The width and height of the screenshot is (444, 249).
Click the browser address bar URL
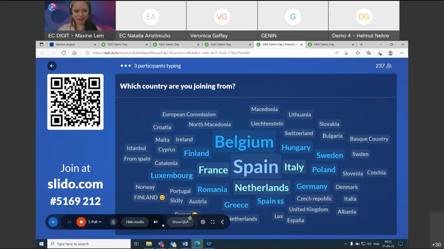(x=171, y=53)
